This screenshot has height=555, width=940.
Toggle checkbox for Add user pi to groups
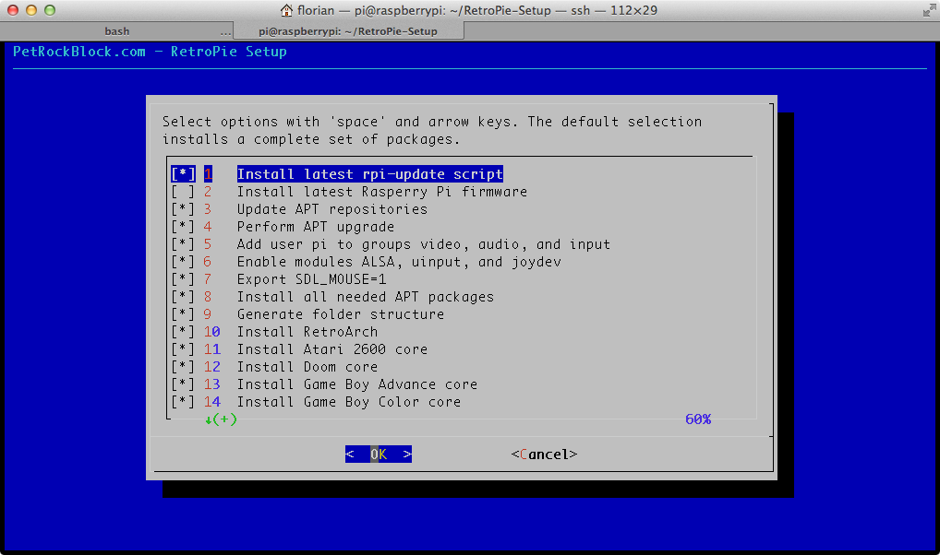[183, 244]
